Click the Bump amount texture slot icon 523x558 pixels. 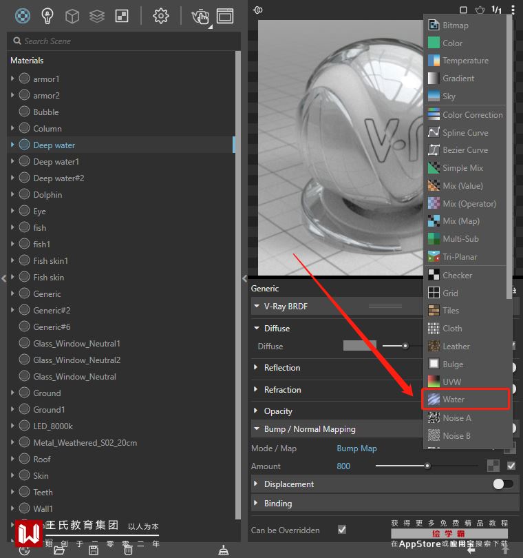pos(493,466)
